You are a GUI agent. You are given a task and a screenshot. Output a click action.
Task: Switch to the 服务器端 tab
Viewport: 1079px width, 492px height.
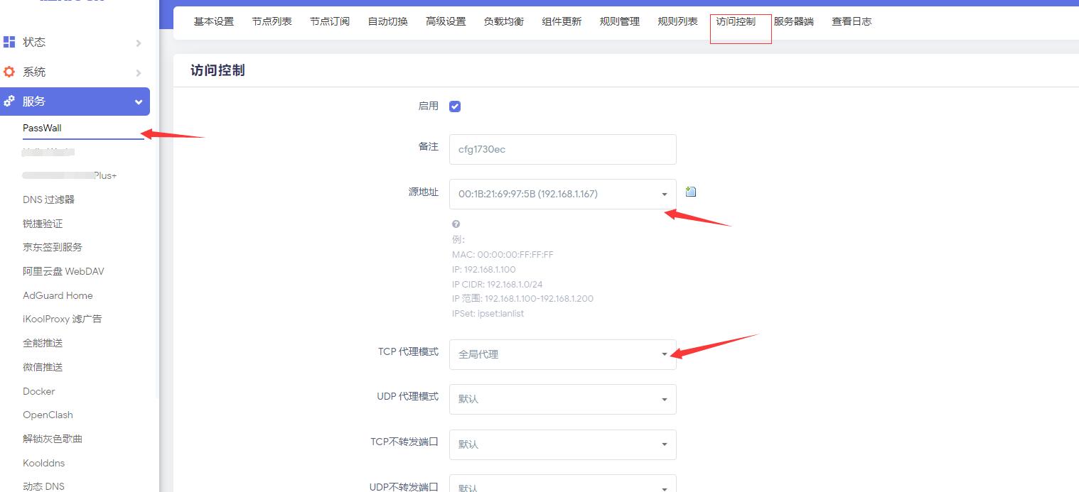(x=793, y=21)
